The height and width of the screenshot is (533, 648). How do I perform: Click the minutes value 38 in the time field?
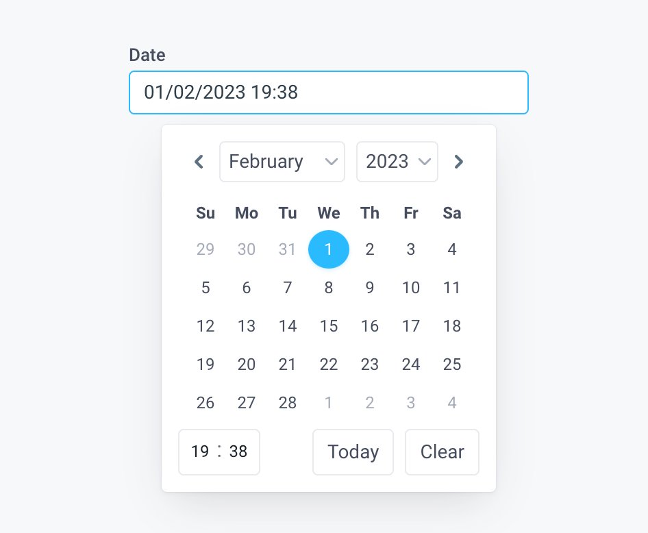pyautogui.click(x=239, y=451)
